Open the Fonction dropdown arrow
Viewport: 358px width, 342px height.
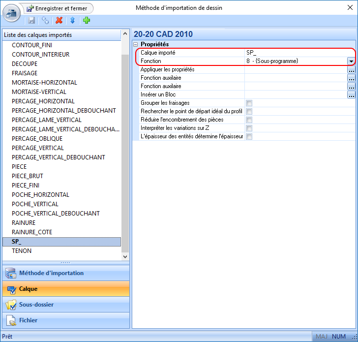[x=351, y=61]
